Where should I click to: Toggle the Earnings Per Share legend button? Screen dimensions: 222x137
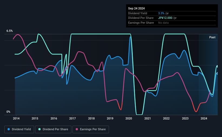pyautogui.click(x=91, y=129)
